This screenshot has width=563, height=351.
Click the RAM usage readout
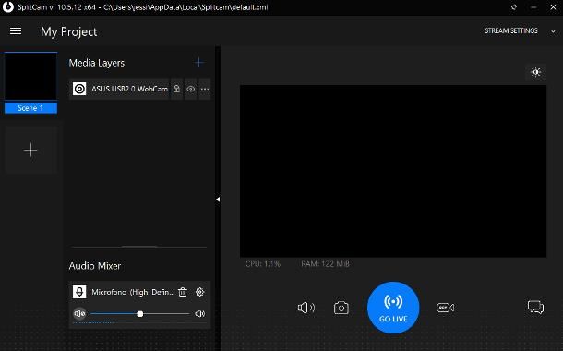325,264
